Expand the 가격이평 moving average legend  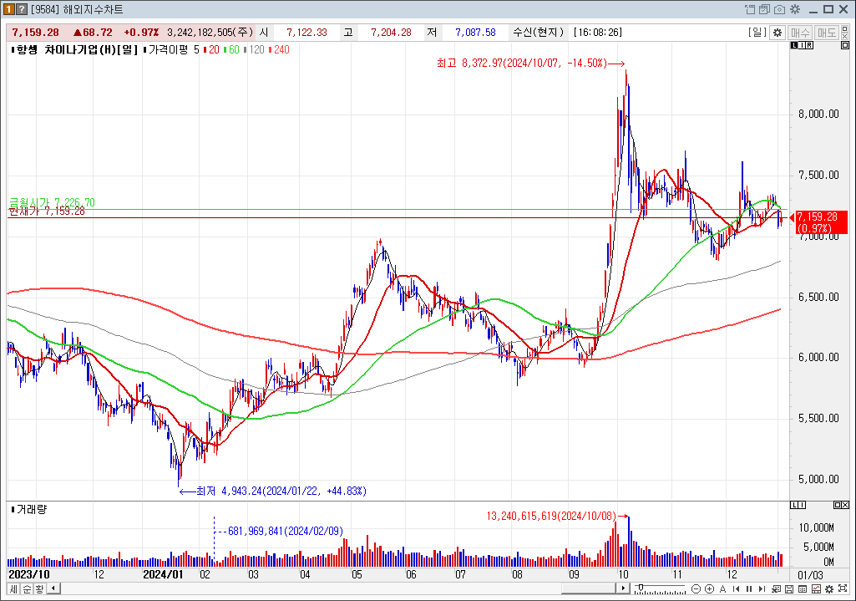coord(171,50)
